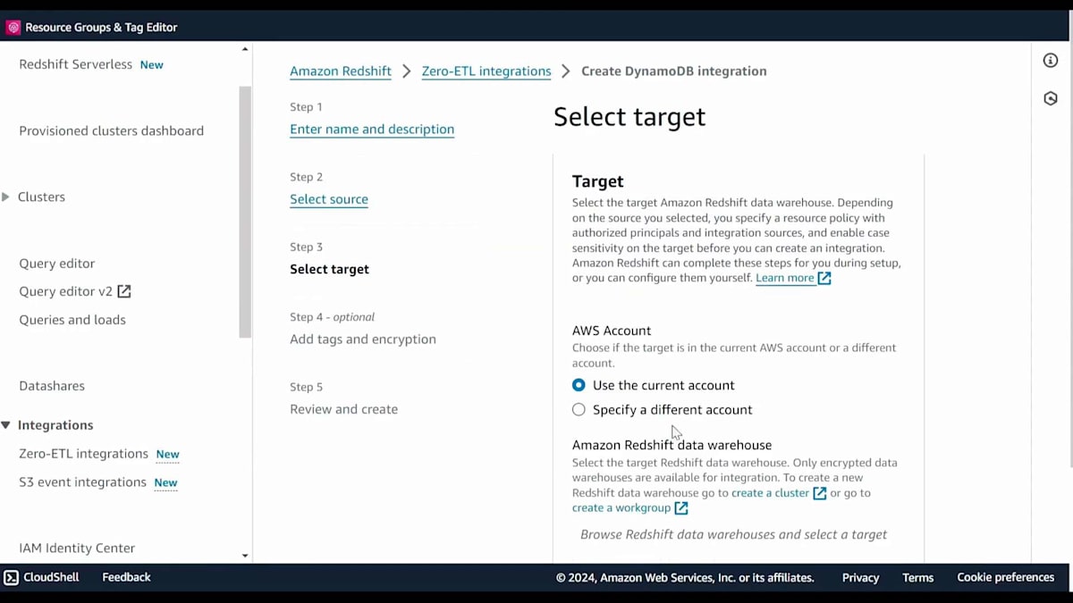1073x603 pixels.
Task: Expand the Clusters tree item arrow
Action: (5, 197)
